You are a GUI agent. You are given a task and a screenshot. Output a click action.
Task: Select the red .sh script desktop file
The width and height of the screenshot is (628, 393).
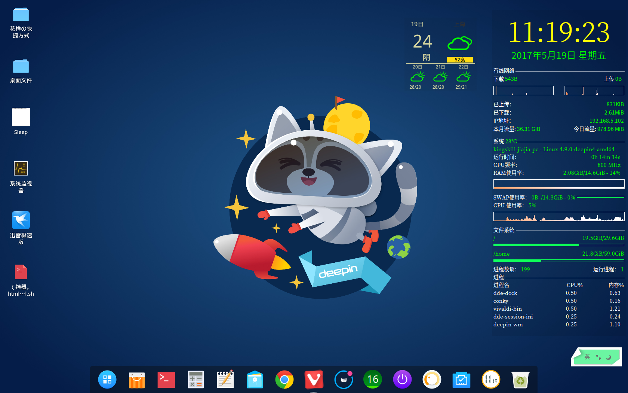pos(21,280)
